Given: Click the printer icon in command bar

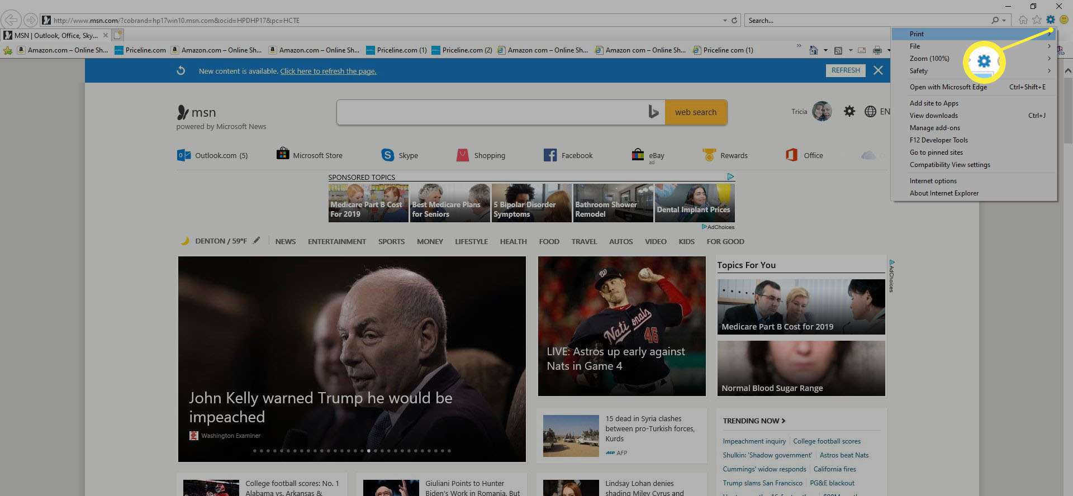Looking at the screenshot, I should pos(877,50).
